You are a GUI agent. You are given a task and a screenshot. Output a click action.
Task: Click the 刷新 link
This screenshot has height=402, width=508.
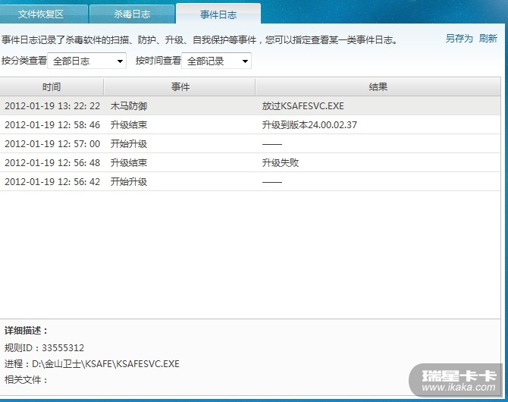coord(488,39)
